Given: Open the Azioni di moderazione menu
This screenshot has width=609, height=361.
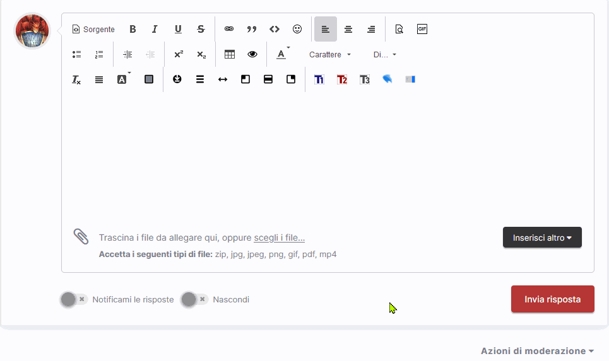Looking at the screenshot, I should [537, 351].
